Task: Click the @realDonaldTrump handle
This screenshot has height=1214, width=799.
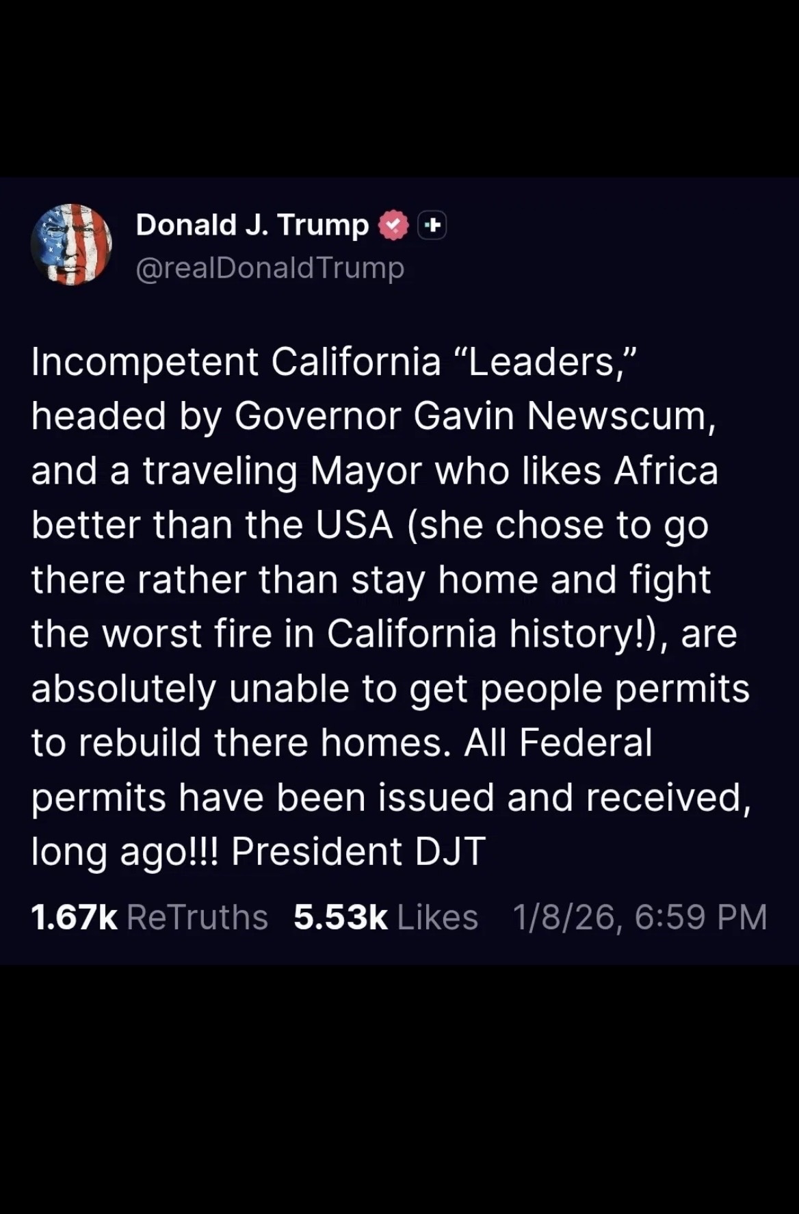Action: click(270, 268)
